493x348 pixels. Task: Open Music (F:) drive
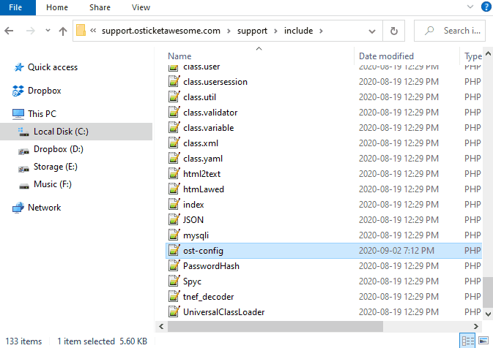pos(45,184)
